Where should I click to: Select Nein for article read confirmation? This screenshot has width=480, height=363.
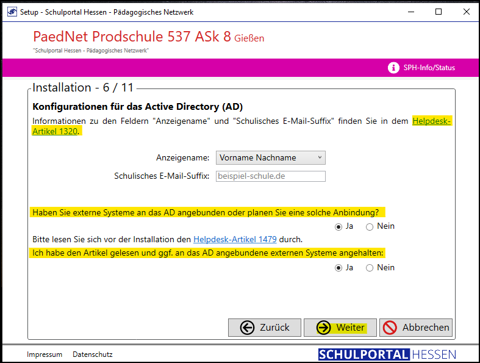pos(370,268)
